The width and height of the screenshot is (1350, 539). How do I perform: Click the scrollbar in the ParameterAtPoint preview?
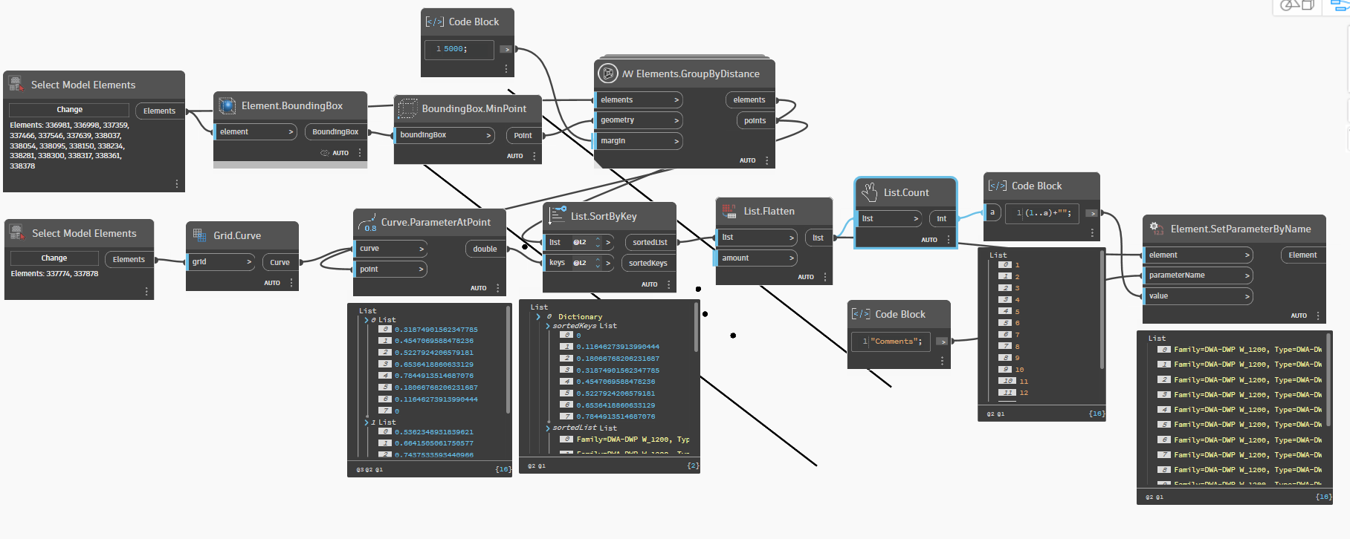coord(508,361)
